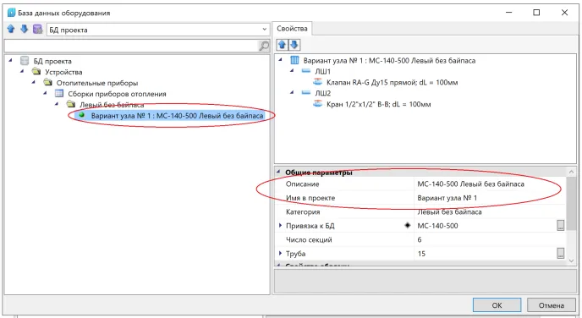Collapse the Левый без байпаса folder node
Screen dimensions: 582x318
(x=57, y=104)
